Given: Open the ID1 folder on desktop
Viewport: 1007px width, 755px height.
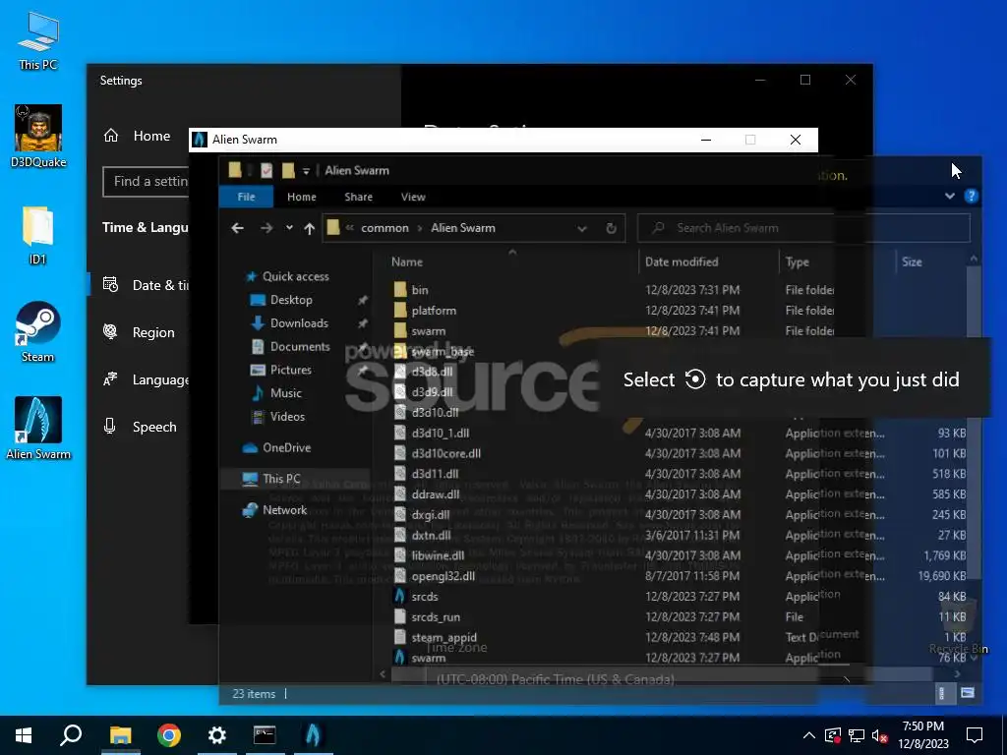Looking at the screenshot, I should (x=38, y=235).
